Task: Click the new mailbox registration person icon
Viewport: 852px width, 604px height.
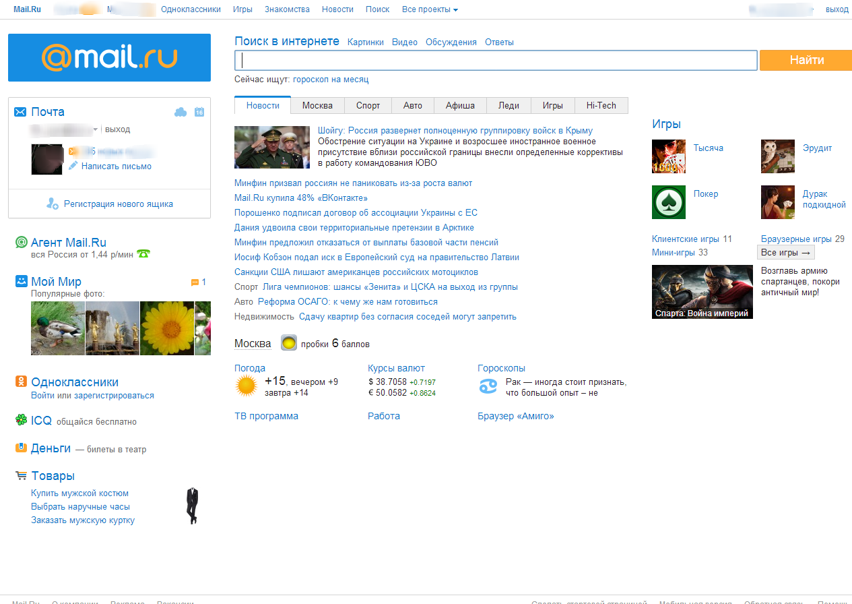Action: point(53,204)
